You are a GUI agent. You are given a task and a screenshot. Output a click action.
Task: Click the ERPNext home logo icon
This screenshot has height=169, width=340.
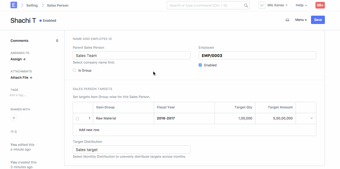pos(14,5)
